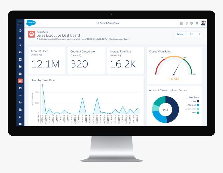The width and height of the screenshot is (223, 173).
Task: Open Salesforce help via question mark icon
Action: tap(187, 23)
